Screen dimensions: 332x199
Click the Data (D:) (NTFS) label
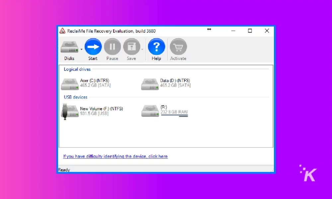coord(175,81)
